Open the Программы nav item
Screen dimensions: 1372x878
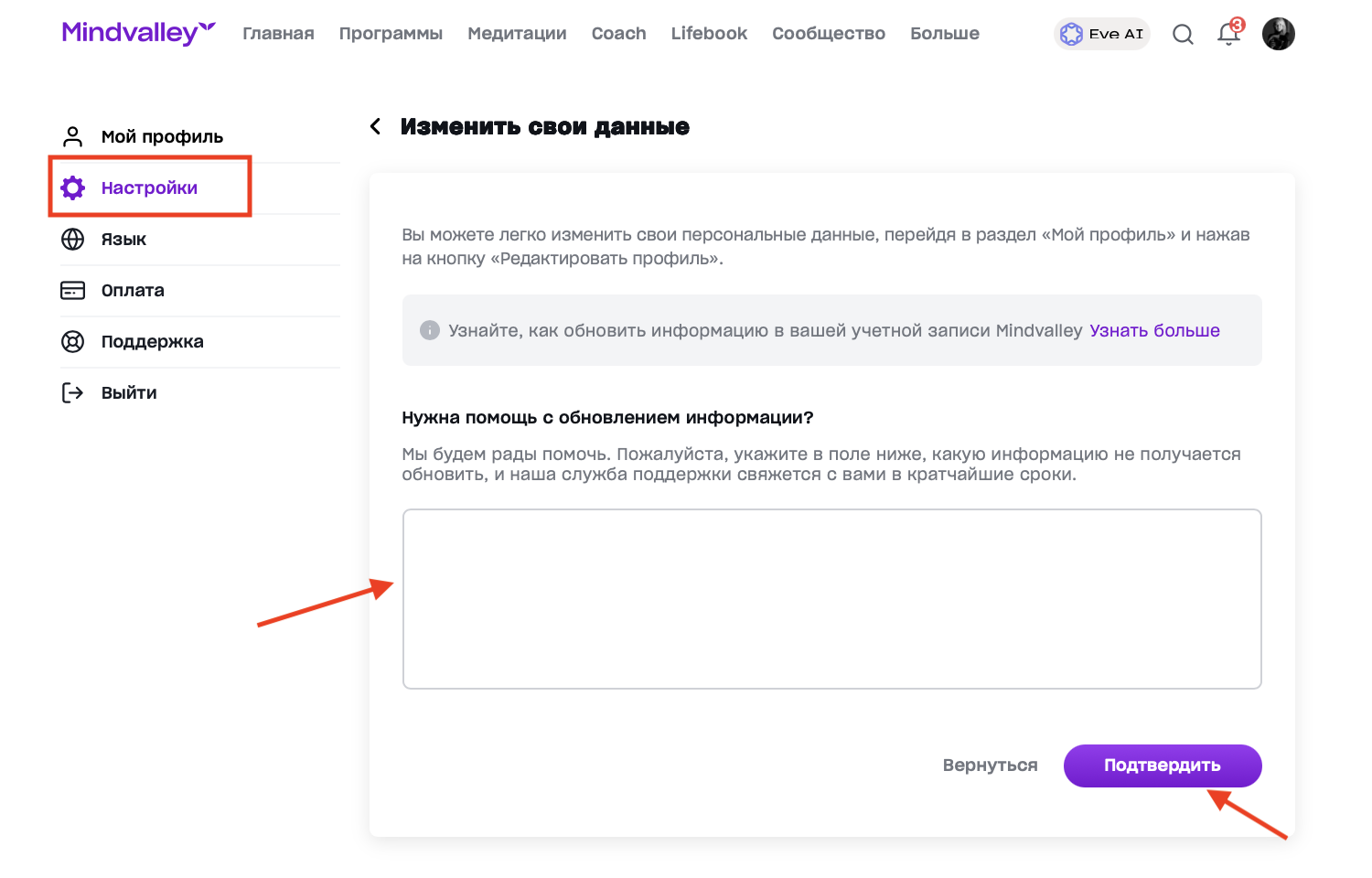(391, 34)
